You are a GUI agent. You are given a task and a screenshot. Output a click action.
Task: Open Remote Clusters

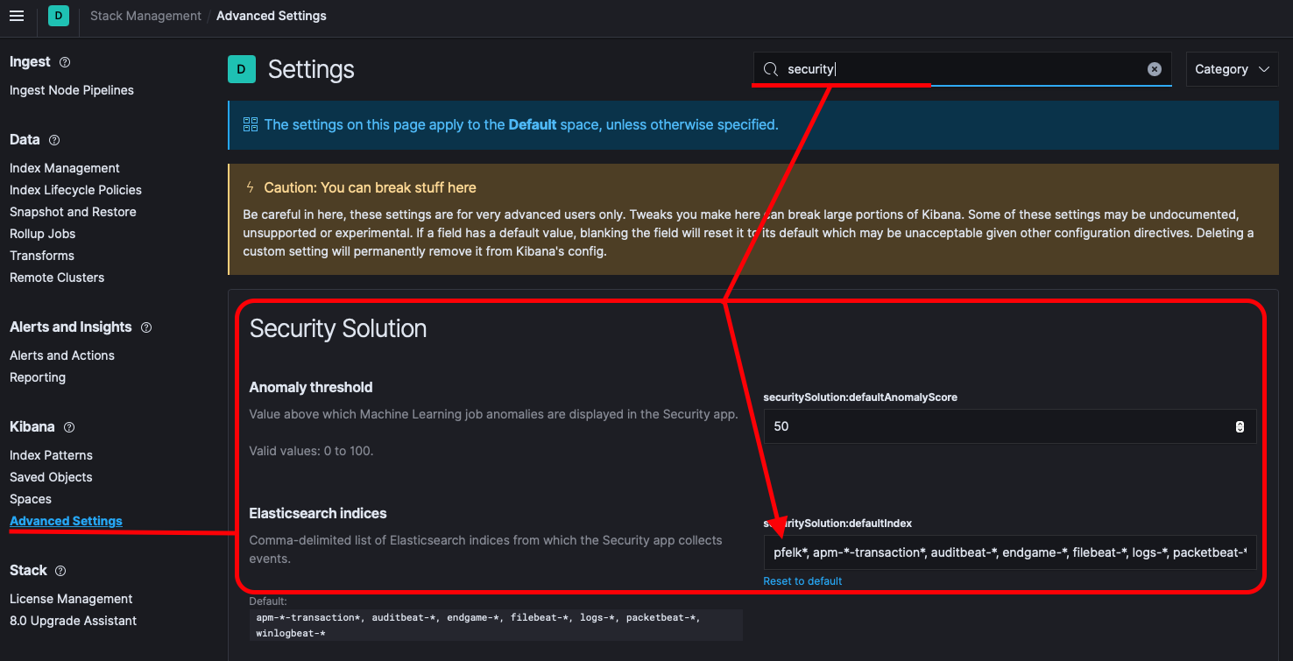(57, 278)
